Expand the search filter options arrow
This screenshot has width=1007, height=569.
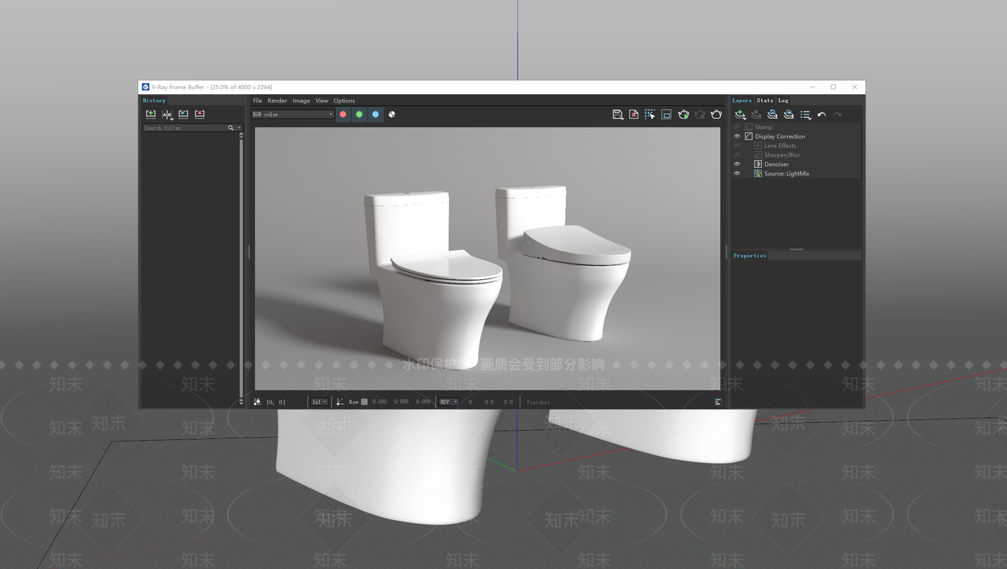(x=239, y=128)
